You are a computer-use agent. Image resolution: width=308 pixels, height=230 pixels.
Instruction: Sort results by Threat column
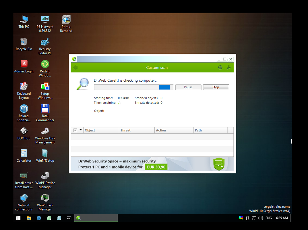tap(137, 130)
